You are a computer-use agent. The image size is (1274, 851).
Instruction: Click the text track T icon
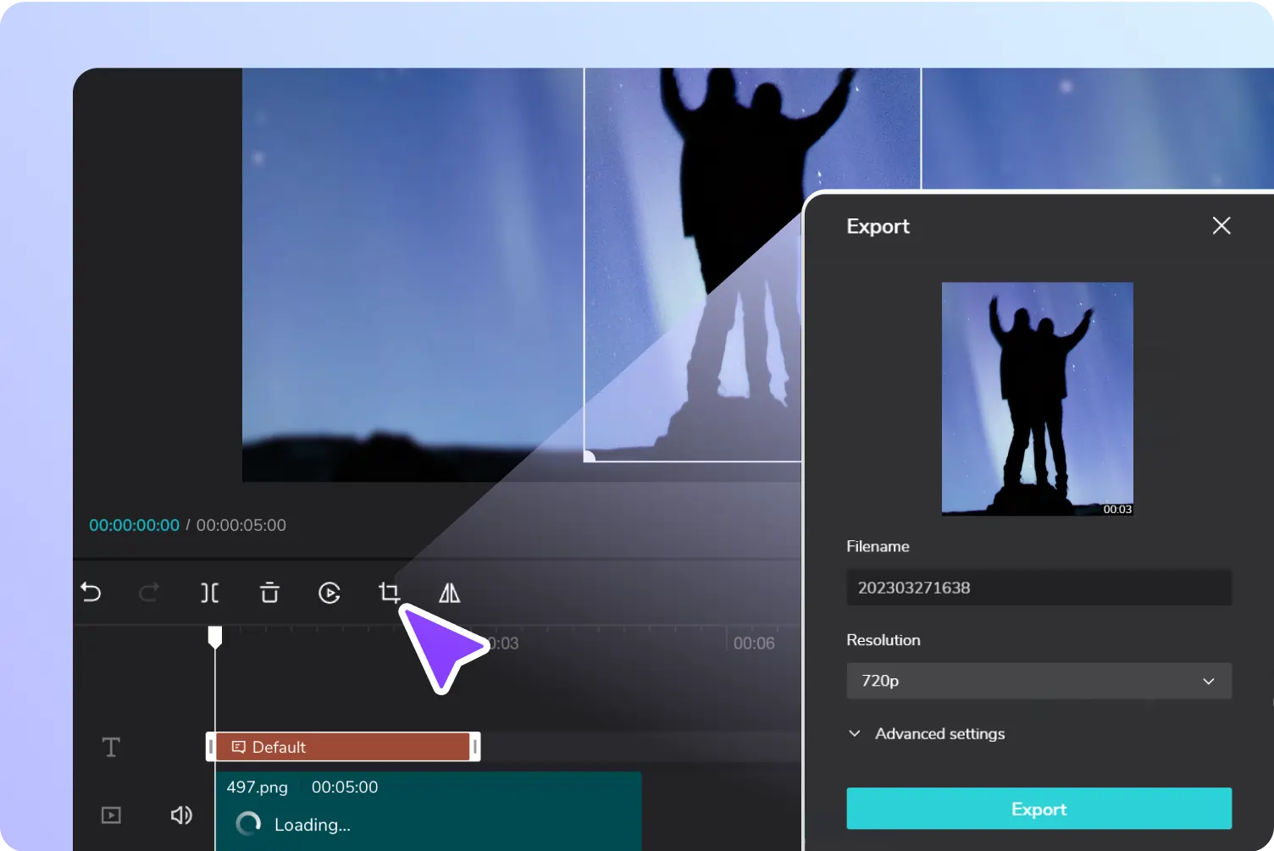point(111,747)
